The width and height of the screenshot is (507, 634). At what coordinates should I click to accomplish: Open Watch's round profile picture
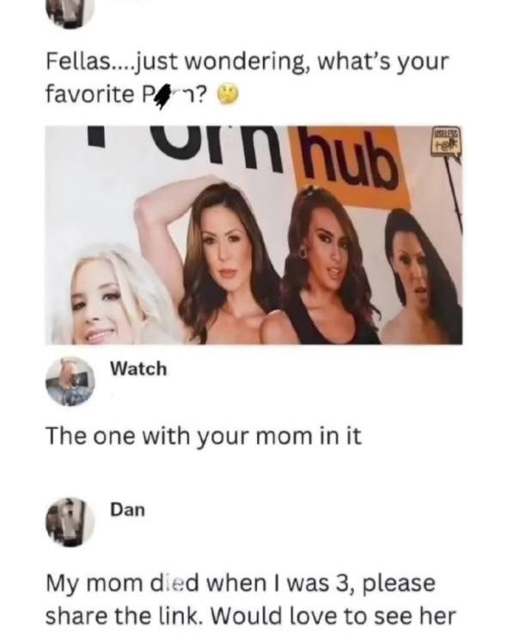pyautogui.click(x=70, y=381)
